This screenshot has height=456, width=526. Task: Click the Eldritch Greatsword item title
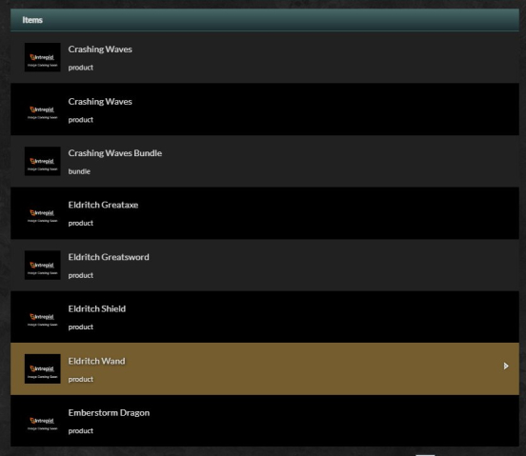[x=109, y=257]
